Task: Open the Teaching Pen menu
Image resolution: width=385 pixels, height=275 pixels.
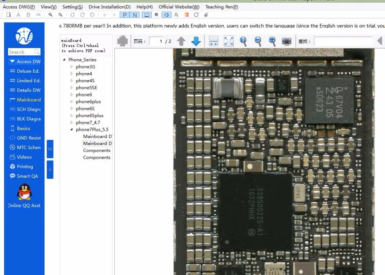Action: [x=221, y=7]
